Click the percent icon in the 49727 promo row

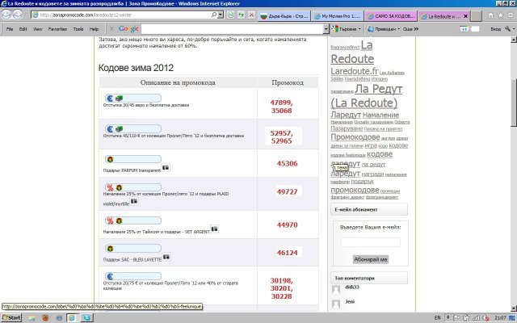pyautogui.click(x=109, y=188)
